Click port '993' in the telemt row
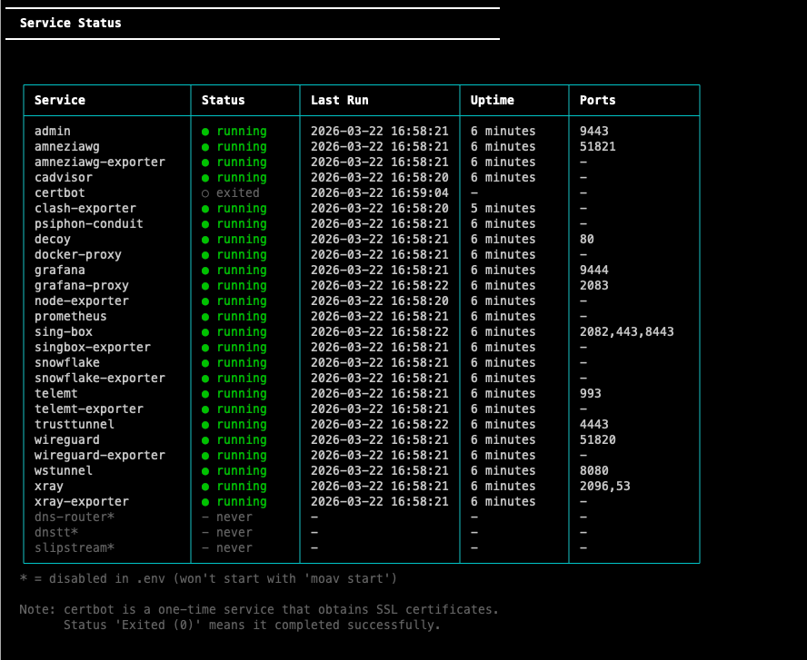The image size is (807, 660). click(591, 393)
